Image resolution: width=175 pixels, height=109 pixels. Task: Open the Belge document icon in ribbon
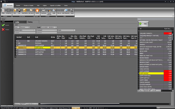click(3, 11)
